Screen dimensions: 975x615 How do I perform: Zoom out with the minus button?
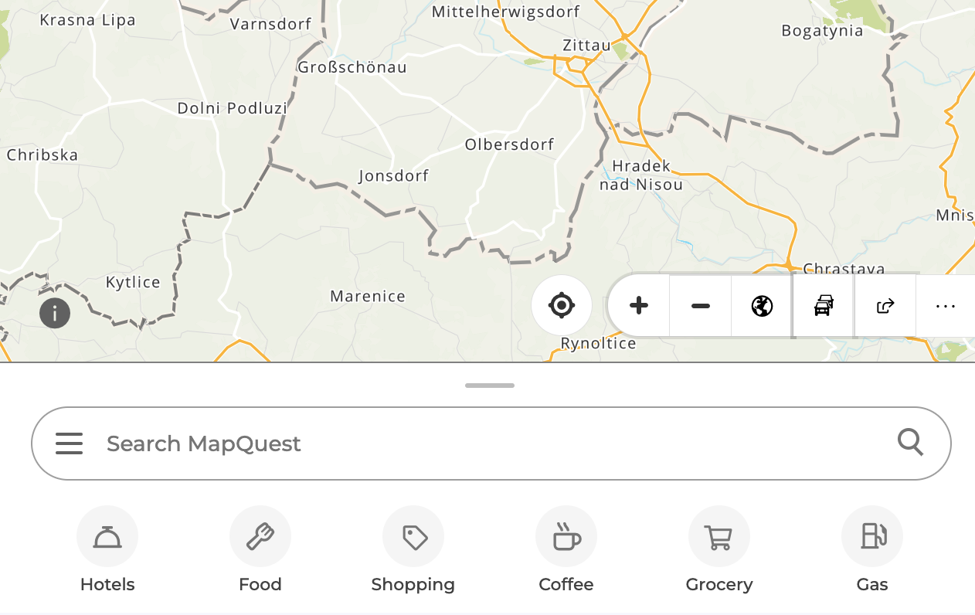[x=701, y=306]
